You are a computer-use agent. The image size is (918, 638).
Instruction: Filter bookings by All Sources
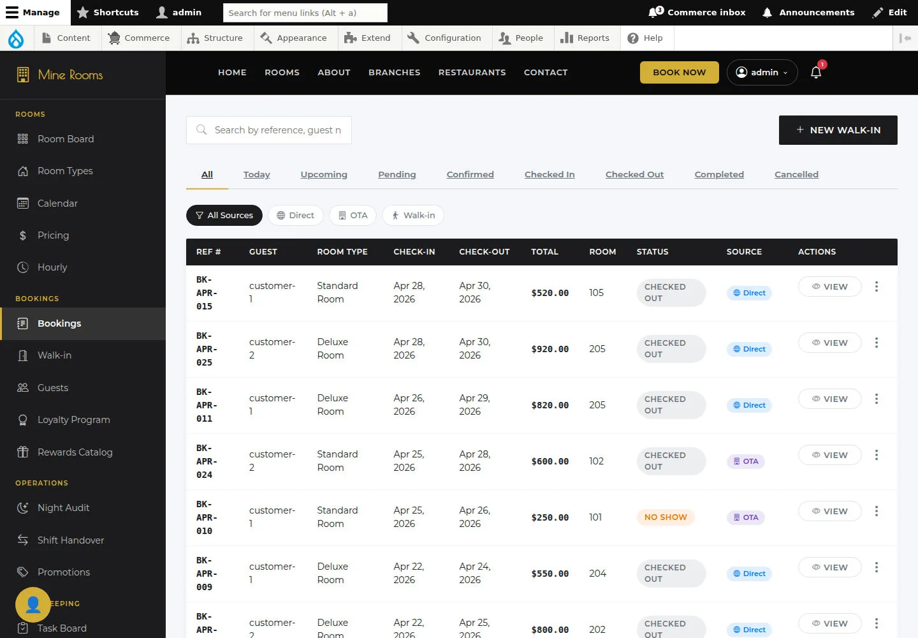pos(224,216)
